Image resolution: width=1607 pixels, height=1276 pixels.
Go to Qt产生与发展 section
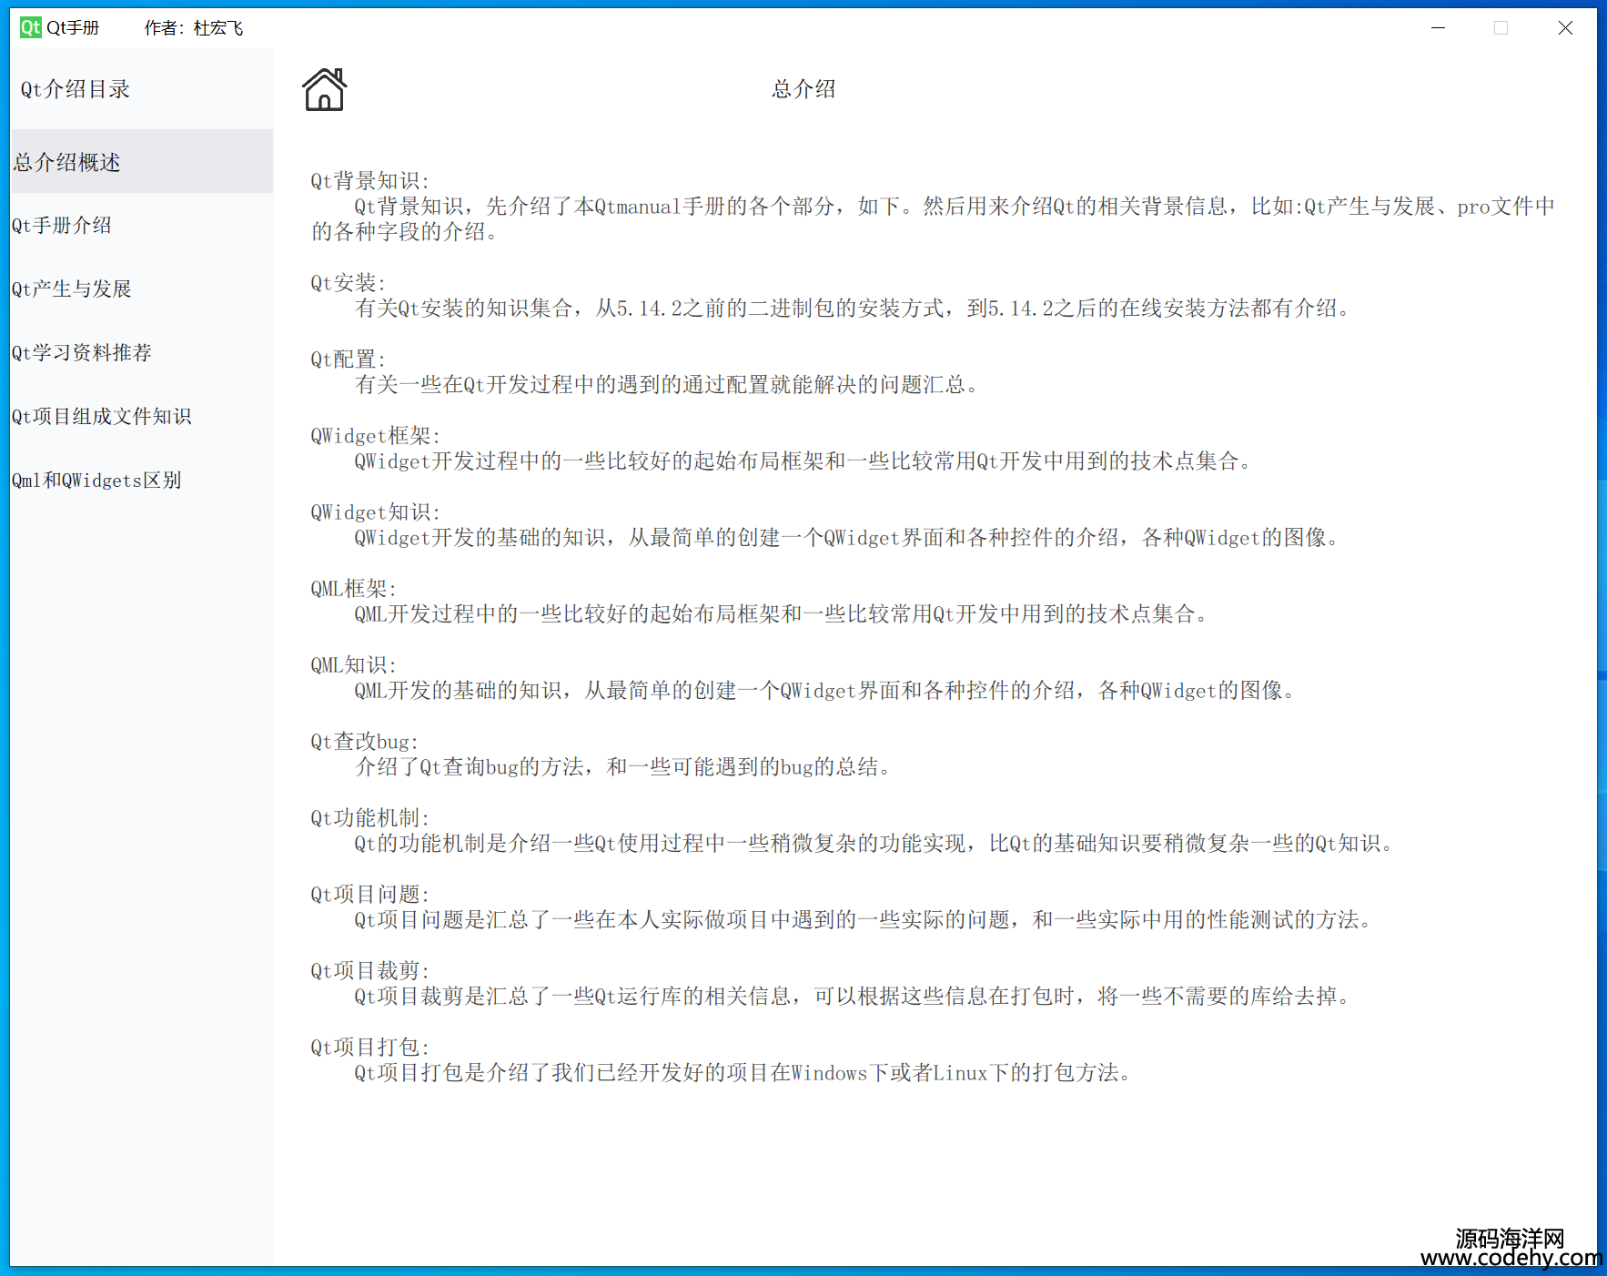click(x=141, y=289)
